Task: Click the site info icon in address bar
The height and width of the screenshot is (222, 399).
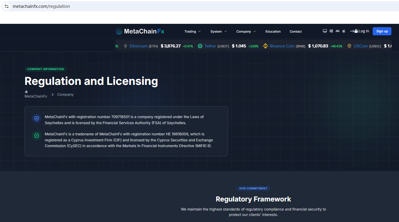Action: (x=7, y=6)
